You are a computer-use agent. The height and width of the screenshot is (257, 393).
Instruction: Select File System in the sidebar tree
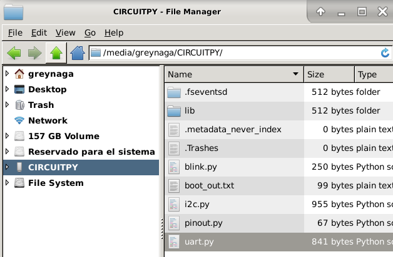pos(56,183)
